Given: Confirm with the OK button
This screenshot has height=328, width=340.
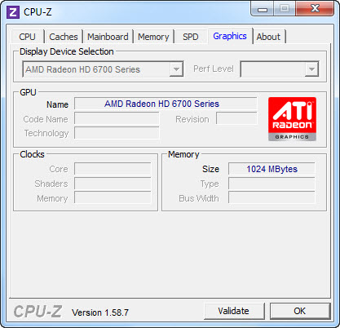Looking at the screenshot, I should click(300, 311).
